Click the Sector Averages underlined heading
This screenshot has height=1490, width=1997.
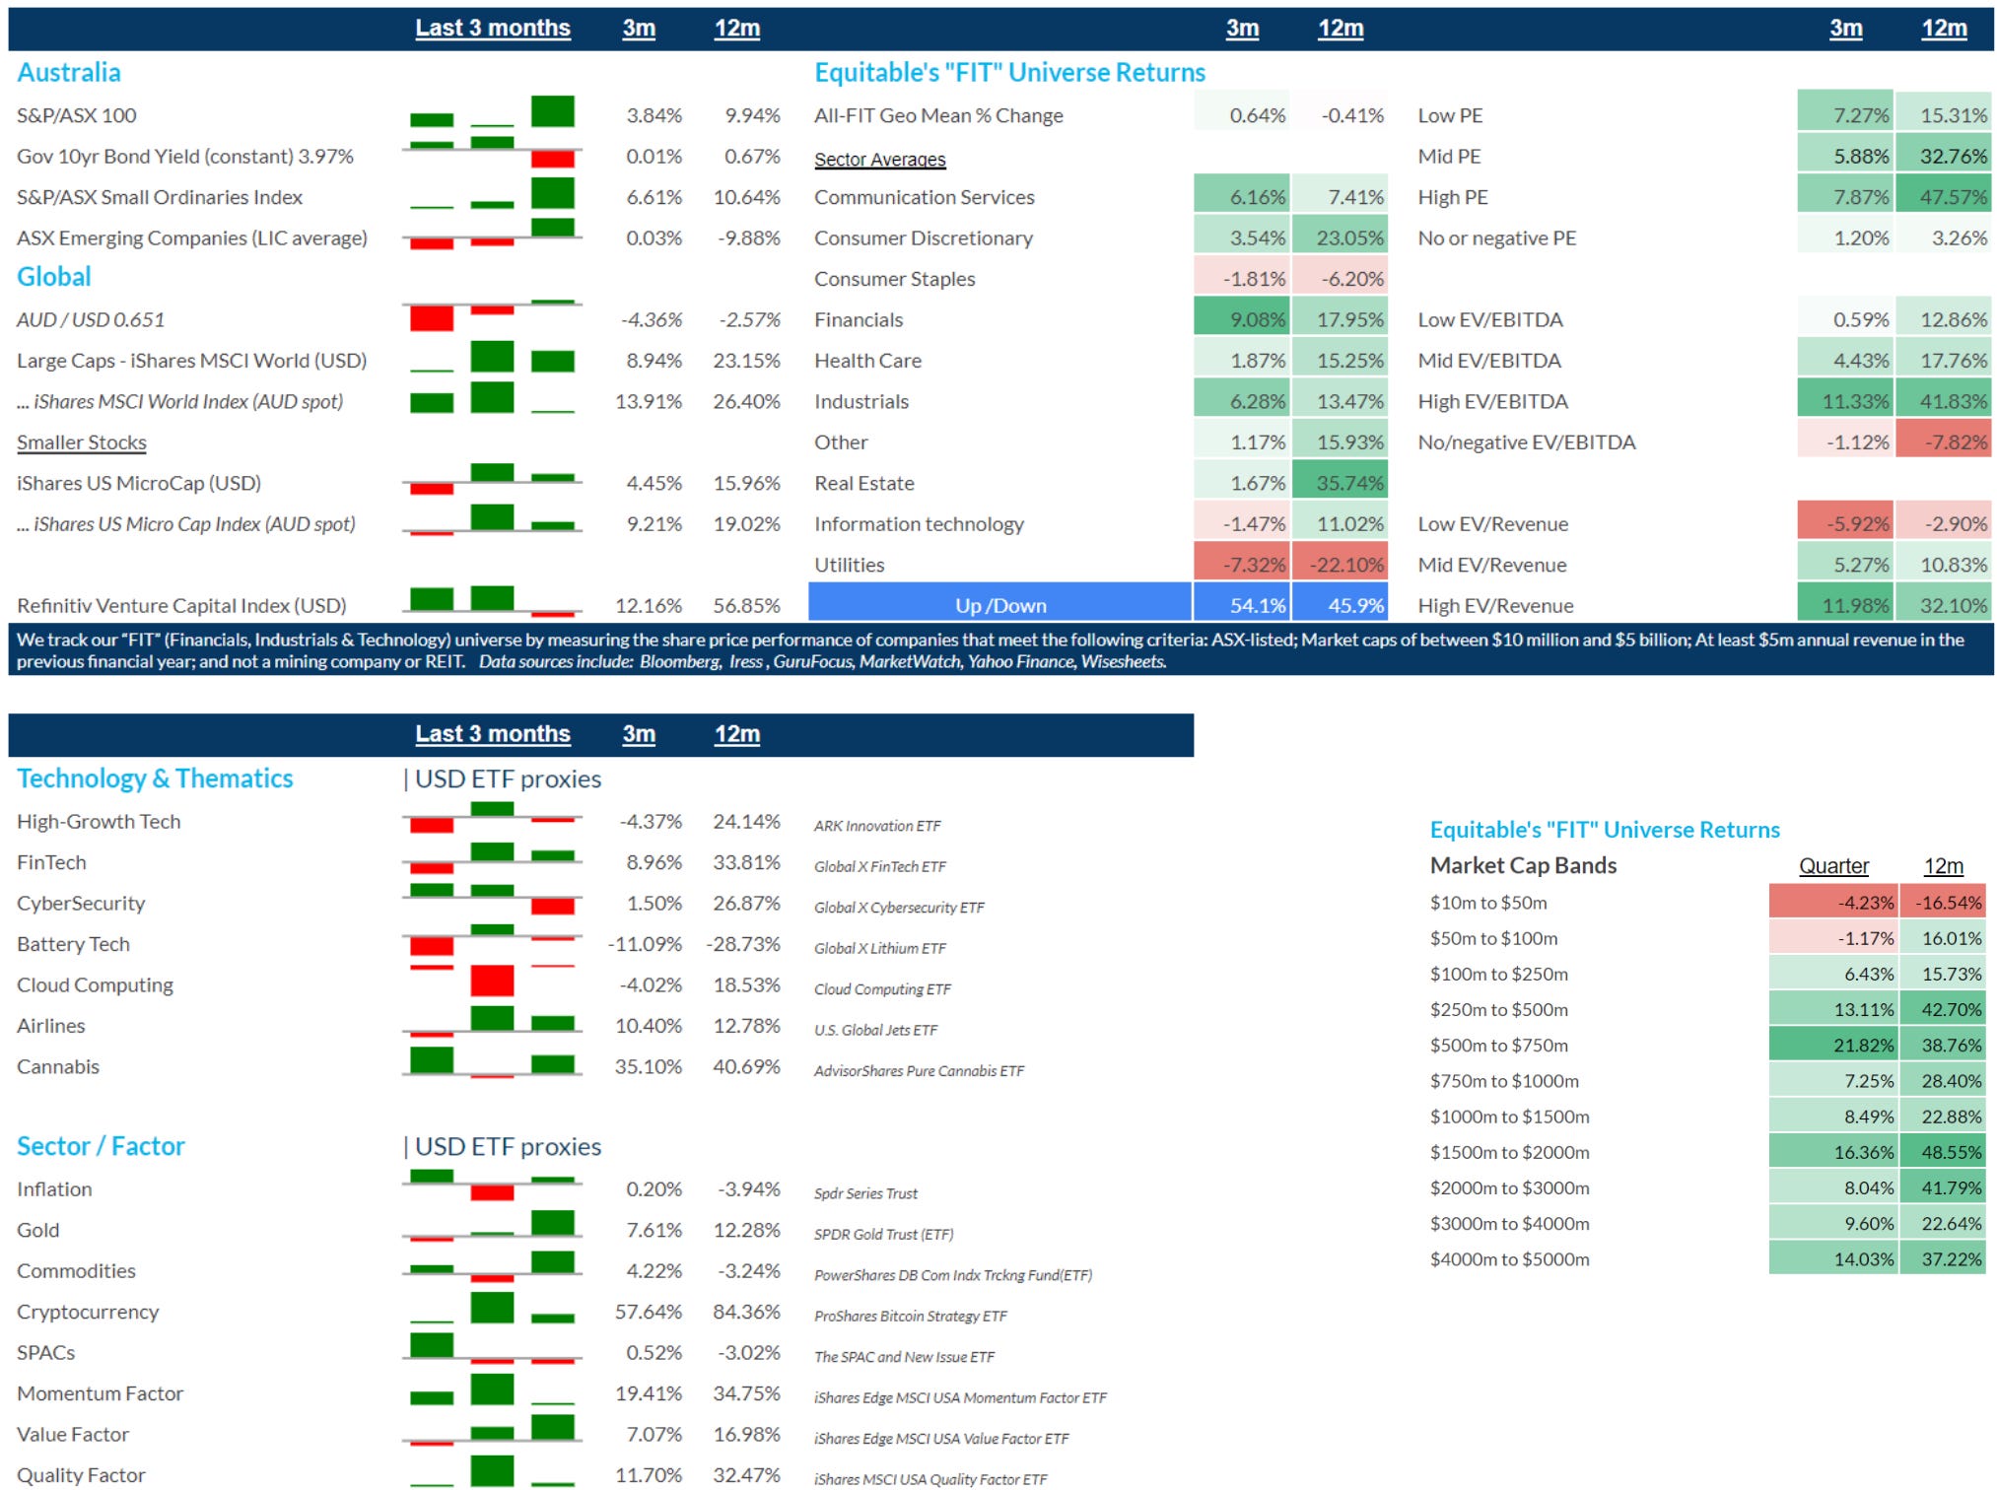point(879,160)
